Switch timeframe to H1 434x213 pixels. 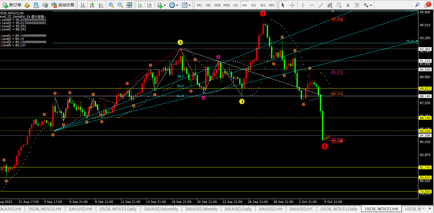coord(236,5)
